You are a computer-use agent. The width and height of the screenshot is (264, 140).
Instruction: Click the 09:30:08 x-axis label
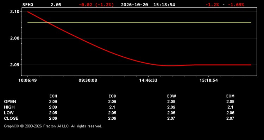pos(88,80)
